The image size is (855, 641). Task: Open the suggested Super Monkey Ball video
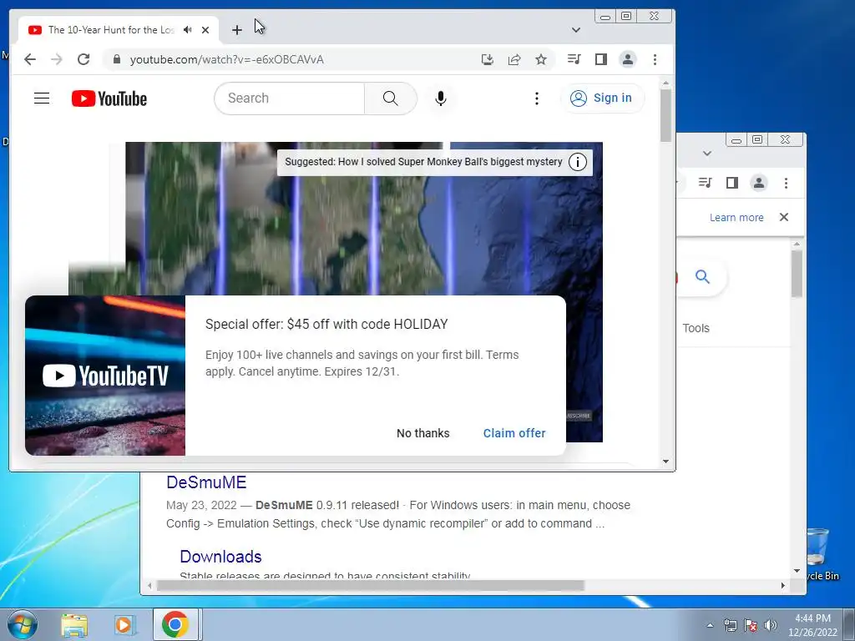[x=423, y=162]
